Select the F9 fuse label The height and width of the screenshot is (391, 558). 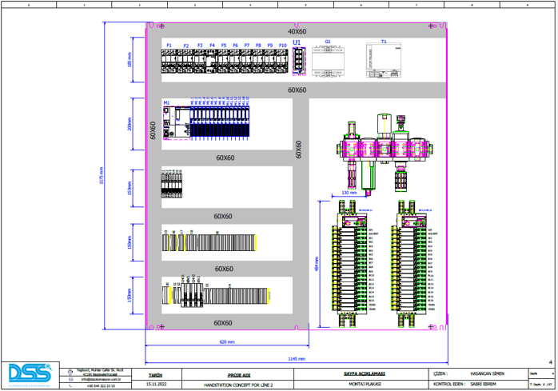pyautogui.click(x=270, y=46)
